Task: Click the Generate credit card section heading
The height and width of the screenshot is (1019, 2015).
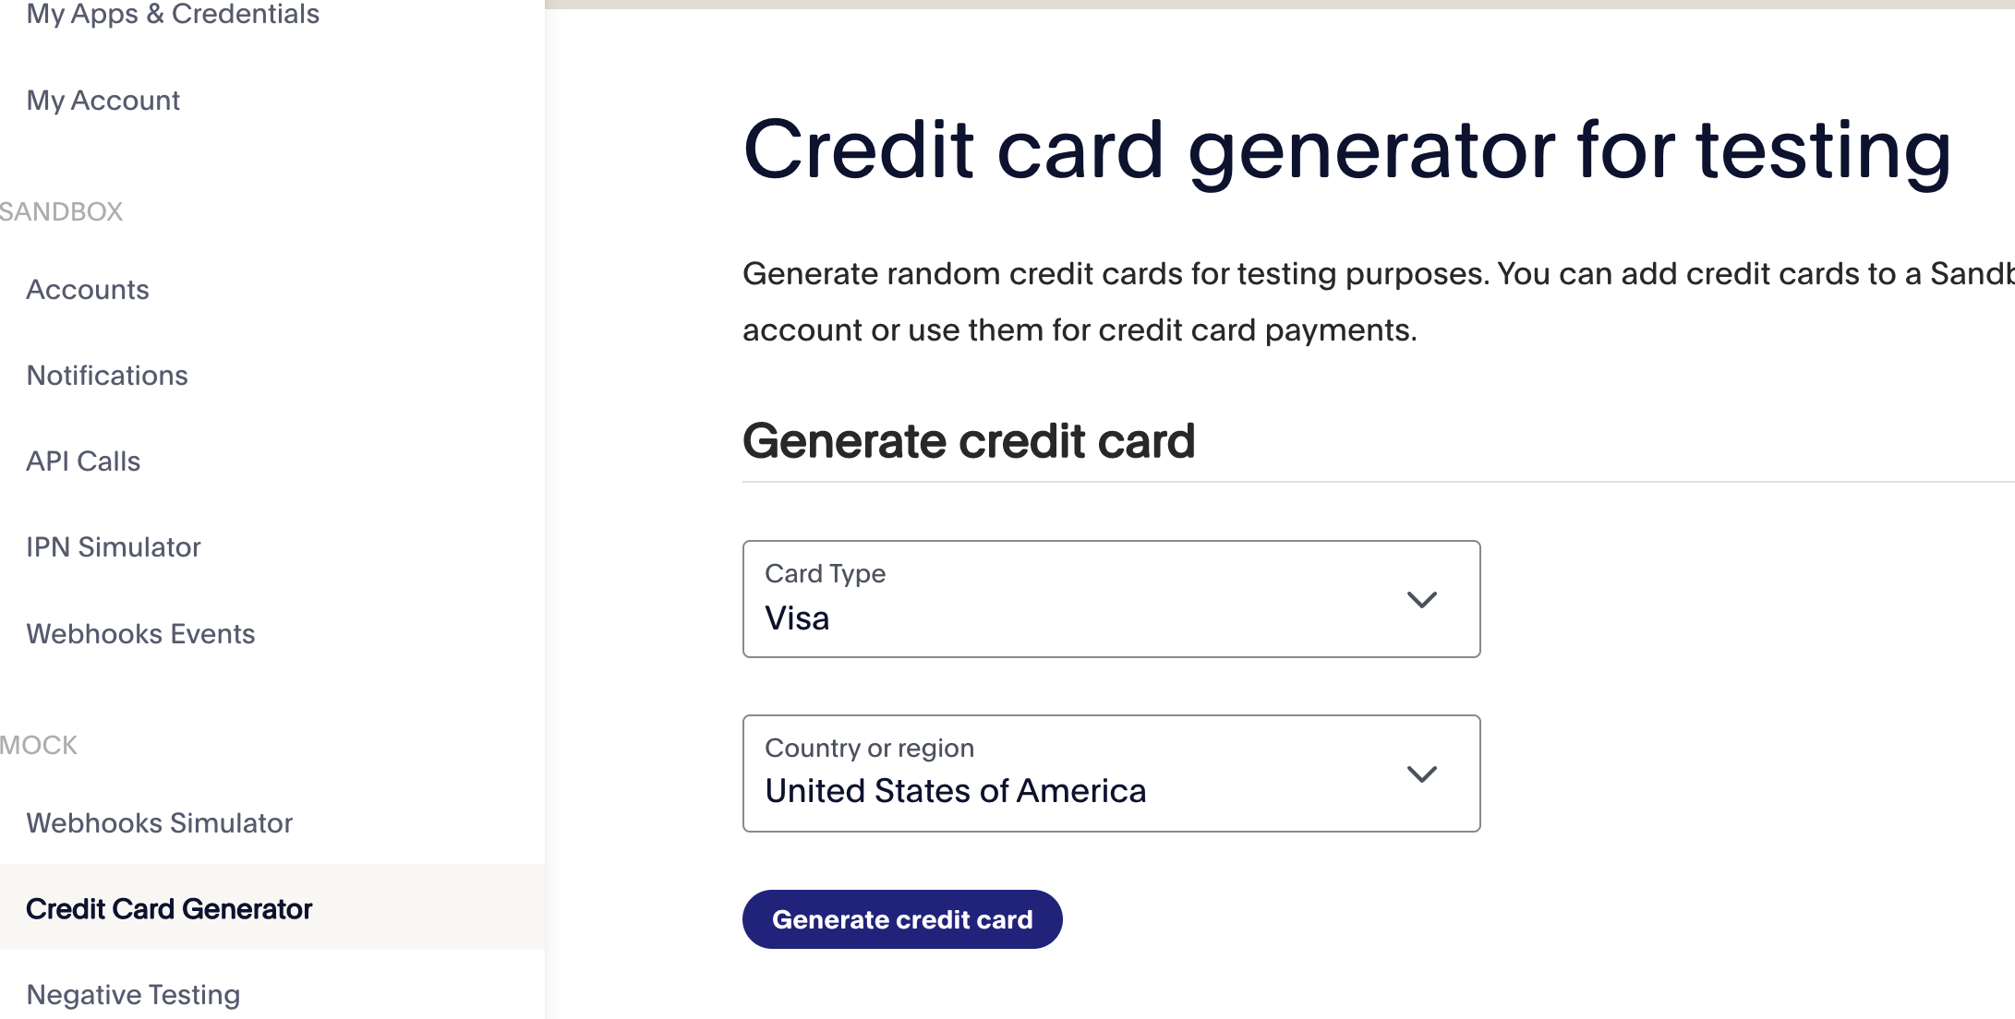Action: coord(969,441)
